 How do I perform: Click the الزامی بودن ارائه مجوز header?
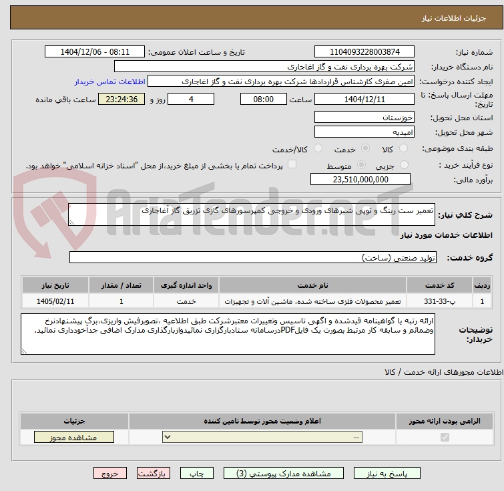(x=445, y=421)
